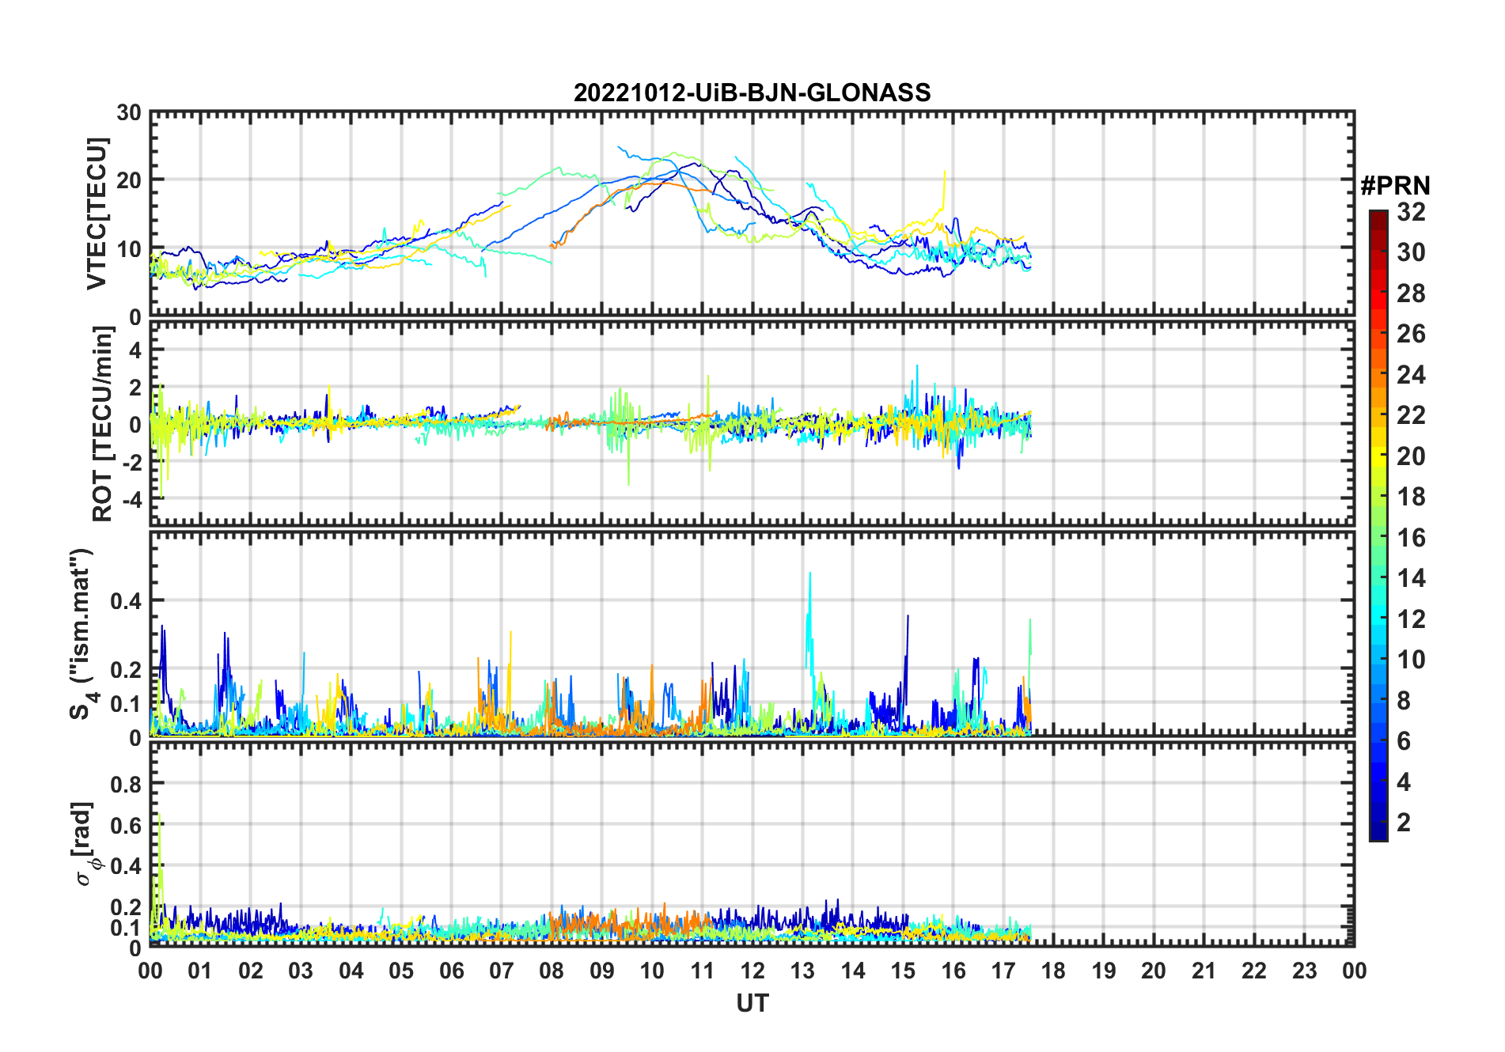Screen dimensions: 1505x1052
Task: Click colorbar tick label 24
Action: (x=1411, y=375)
